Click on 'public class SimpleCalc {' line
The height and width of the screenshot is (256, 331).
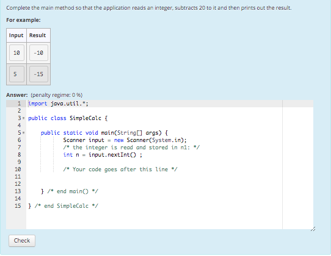coord(68,118)
